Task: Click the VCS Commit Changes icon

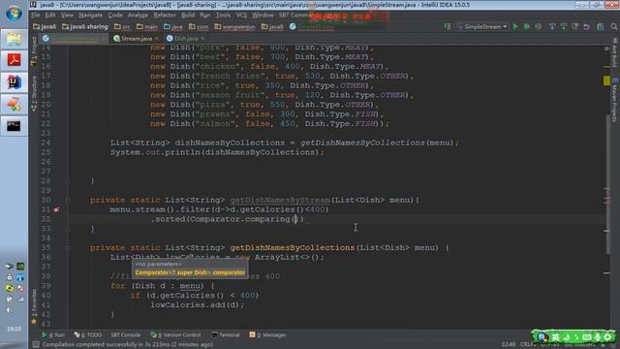Action: pyautogui.click(x=564, y=26)
